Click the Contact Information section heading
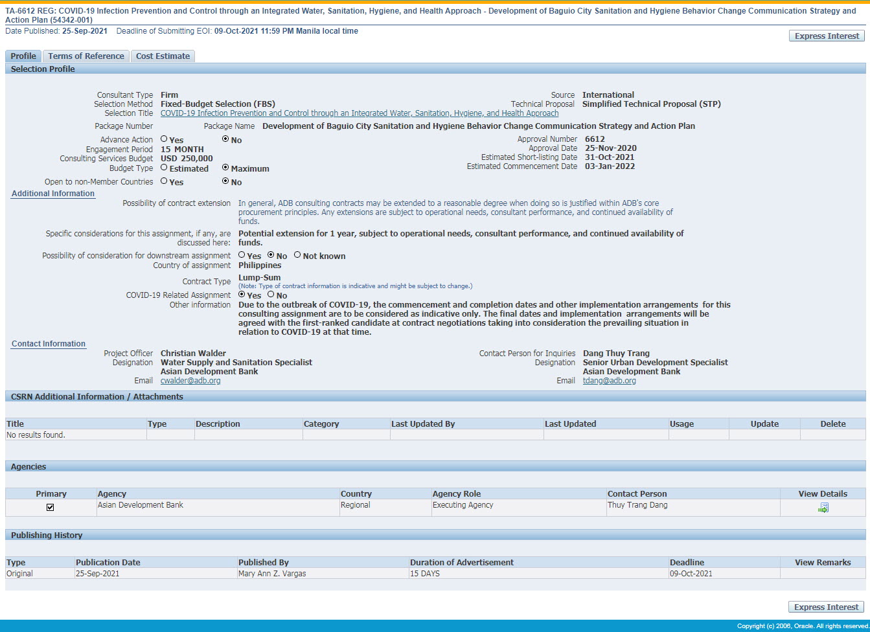This screenshot has width=870, height=632. [49, 344]
